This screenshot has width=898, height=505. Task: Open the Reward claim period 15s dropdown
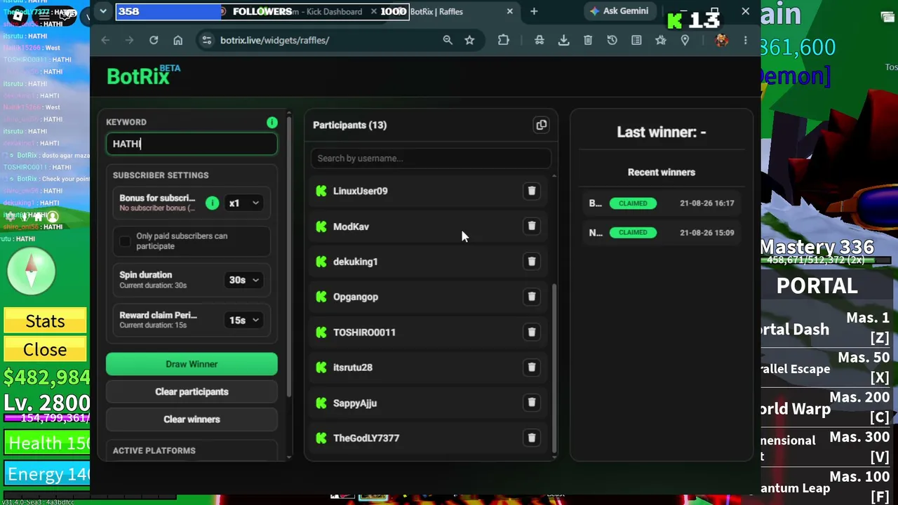(x=244, y=320)
